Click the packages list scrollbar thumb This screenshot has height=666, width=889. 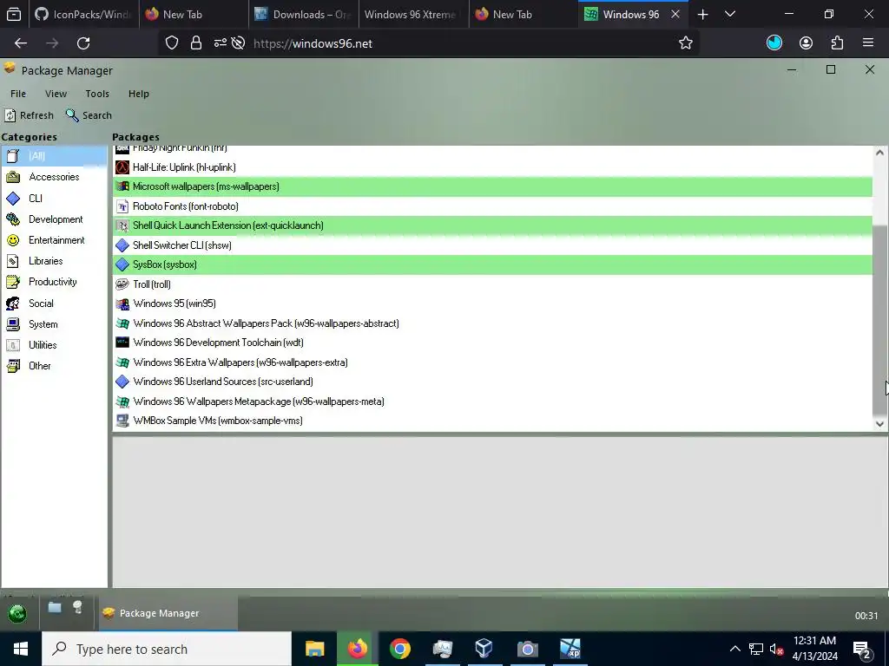pos(879,320)
